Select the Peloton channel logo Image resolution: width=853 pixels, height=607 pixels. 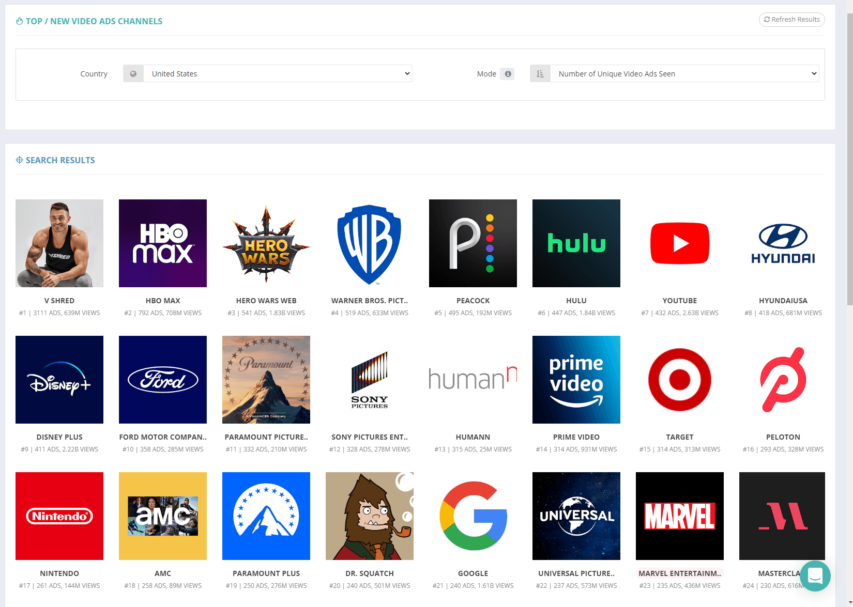782,380
